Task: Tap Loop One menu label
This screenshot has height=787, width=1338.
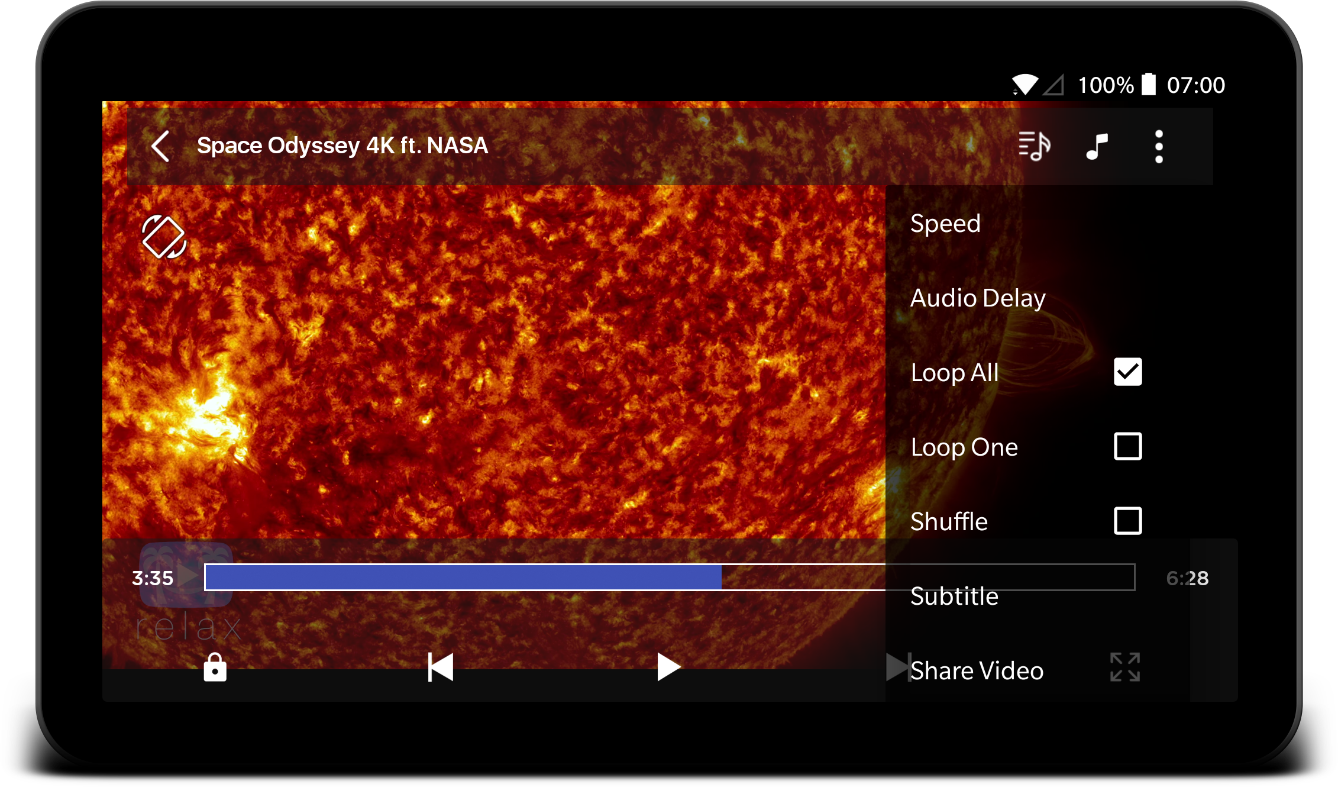Action: 964,447
